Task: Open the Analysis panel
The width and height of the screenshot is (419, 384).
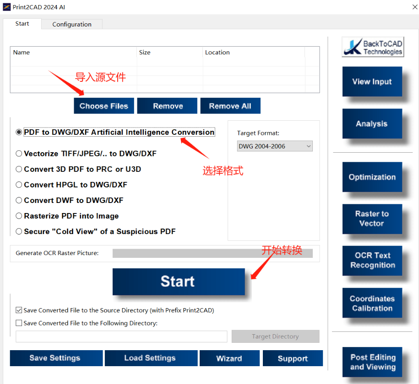Action: (372, 123)
